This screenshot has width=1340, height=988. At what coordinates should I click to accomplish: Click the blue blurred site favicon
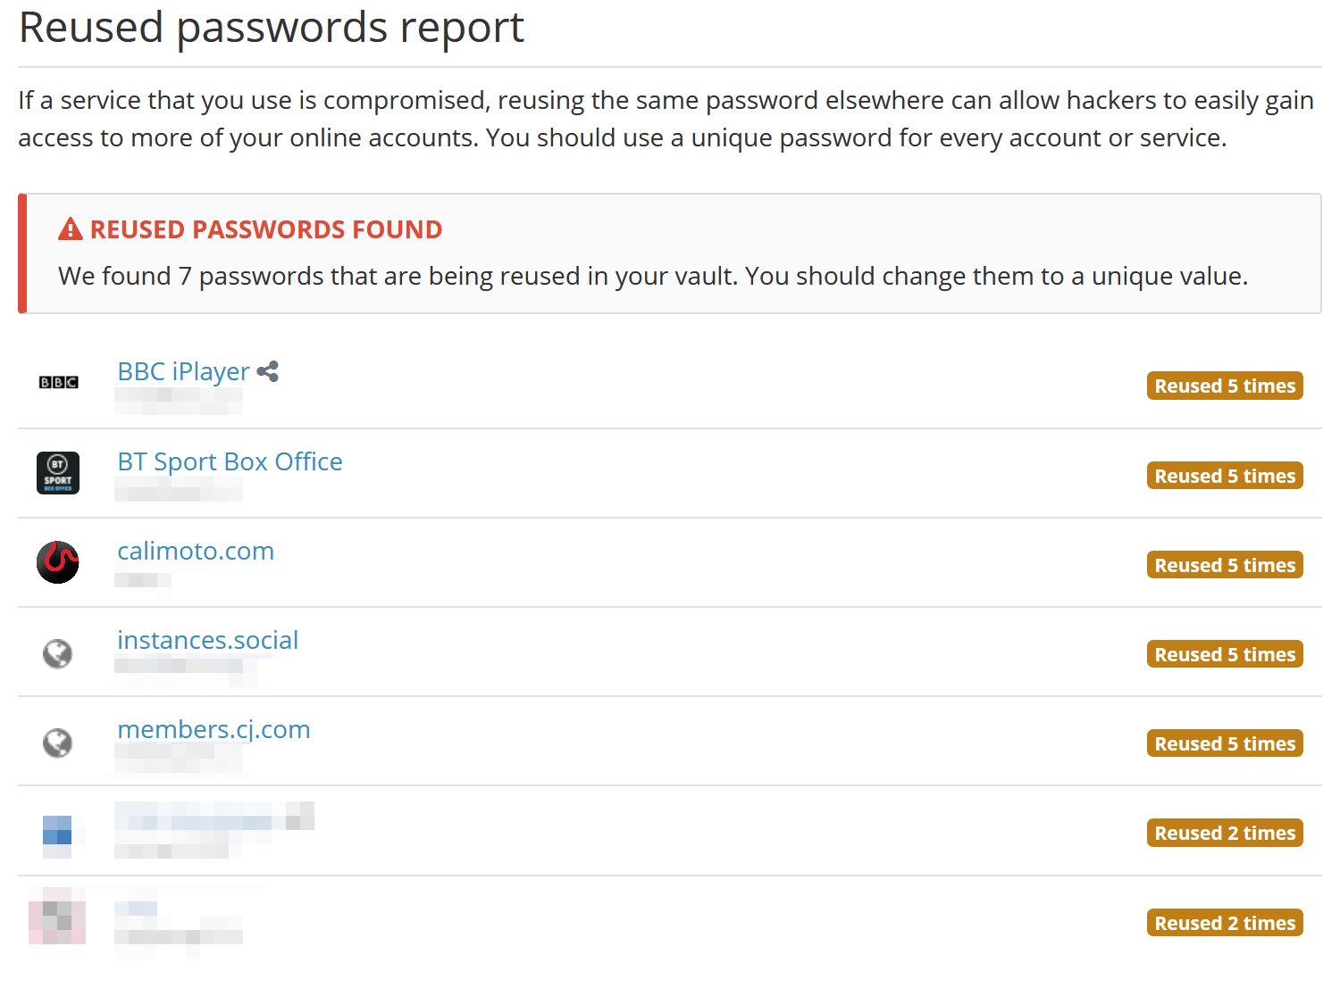pyautogui.click(x=57, y=831)
